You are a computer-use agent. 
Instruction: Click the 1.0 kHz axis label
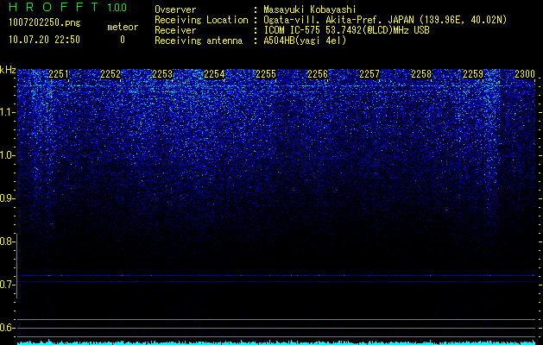click(7, 155)
